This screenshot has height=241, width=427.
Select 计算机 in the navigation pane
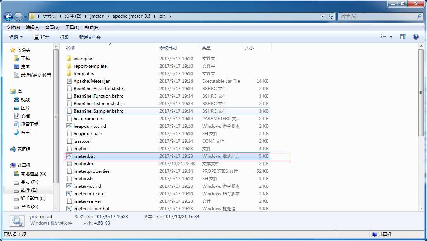click(24, 165)
